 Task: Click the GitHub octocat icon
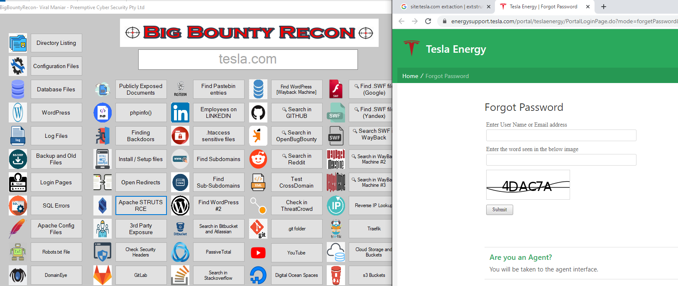coord(258,112)
